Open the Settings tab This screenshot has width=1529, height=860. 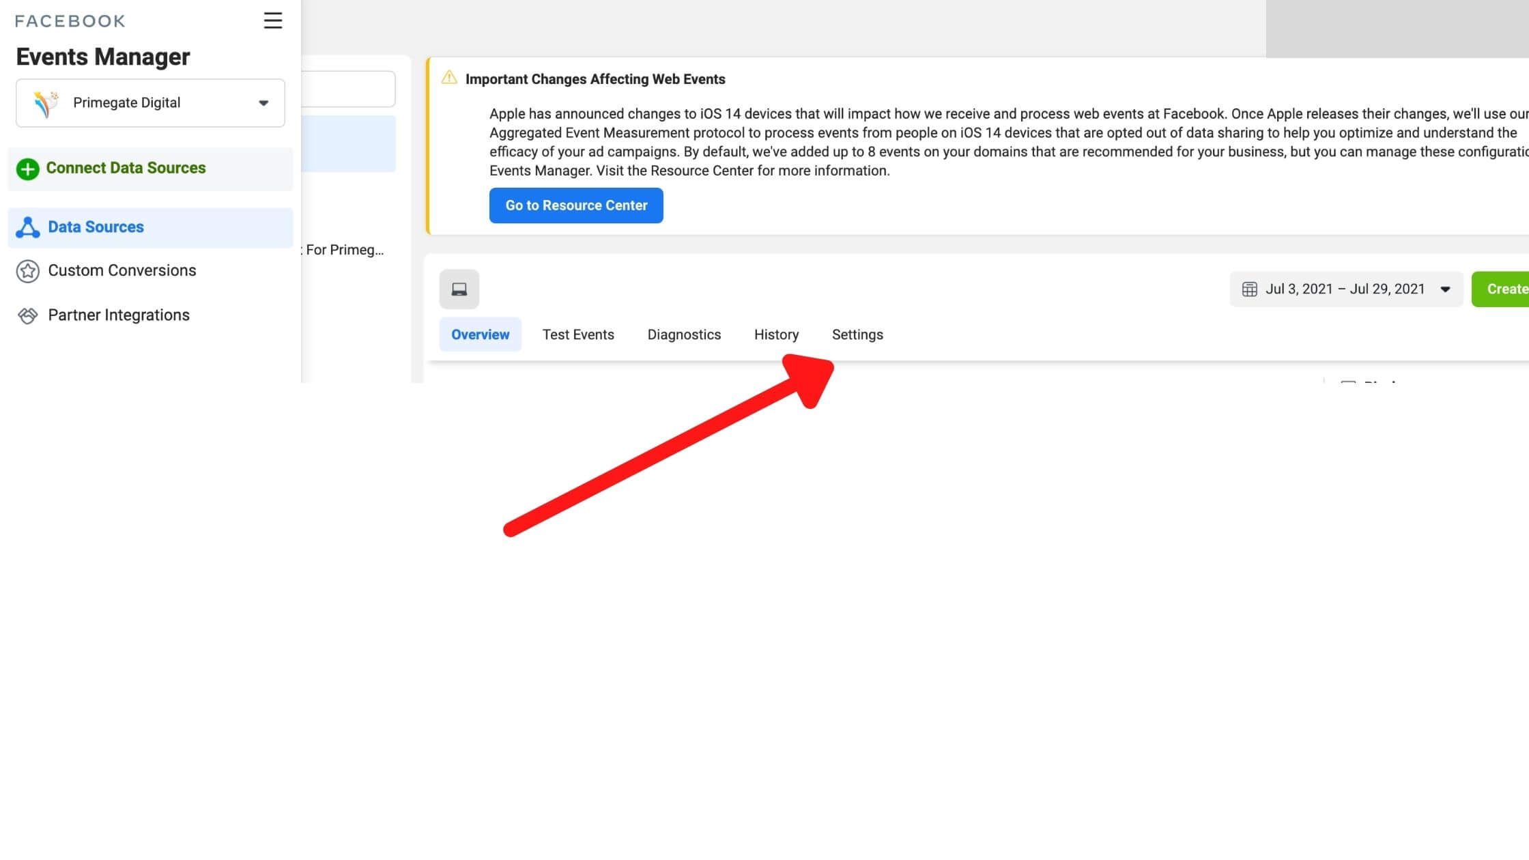point(857,334)
